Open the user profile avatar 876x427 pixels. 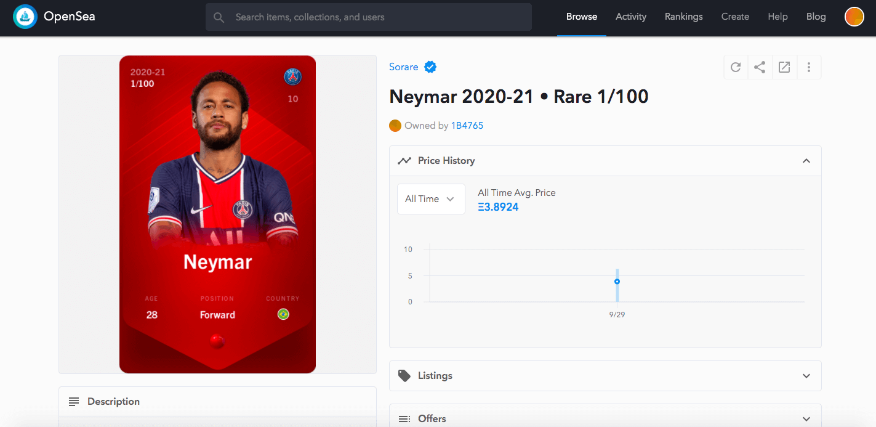click(x=854, y=17)
